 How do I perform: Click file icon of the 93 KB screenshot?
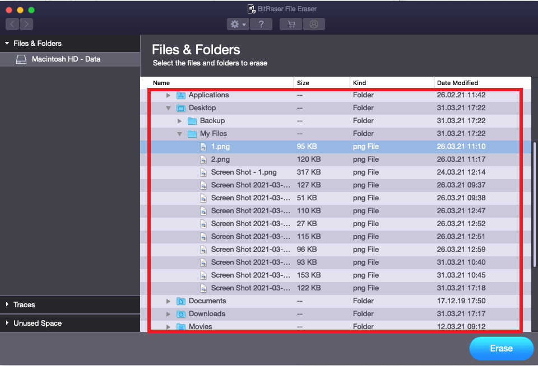[x=203, y=262]
